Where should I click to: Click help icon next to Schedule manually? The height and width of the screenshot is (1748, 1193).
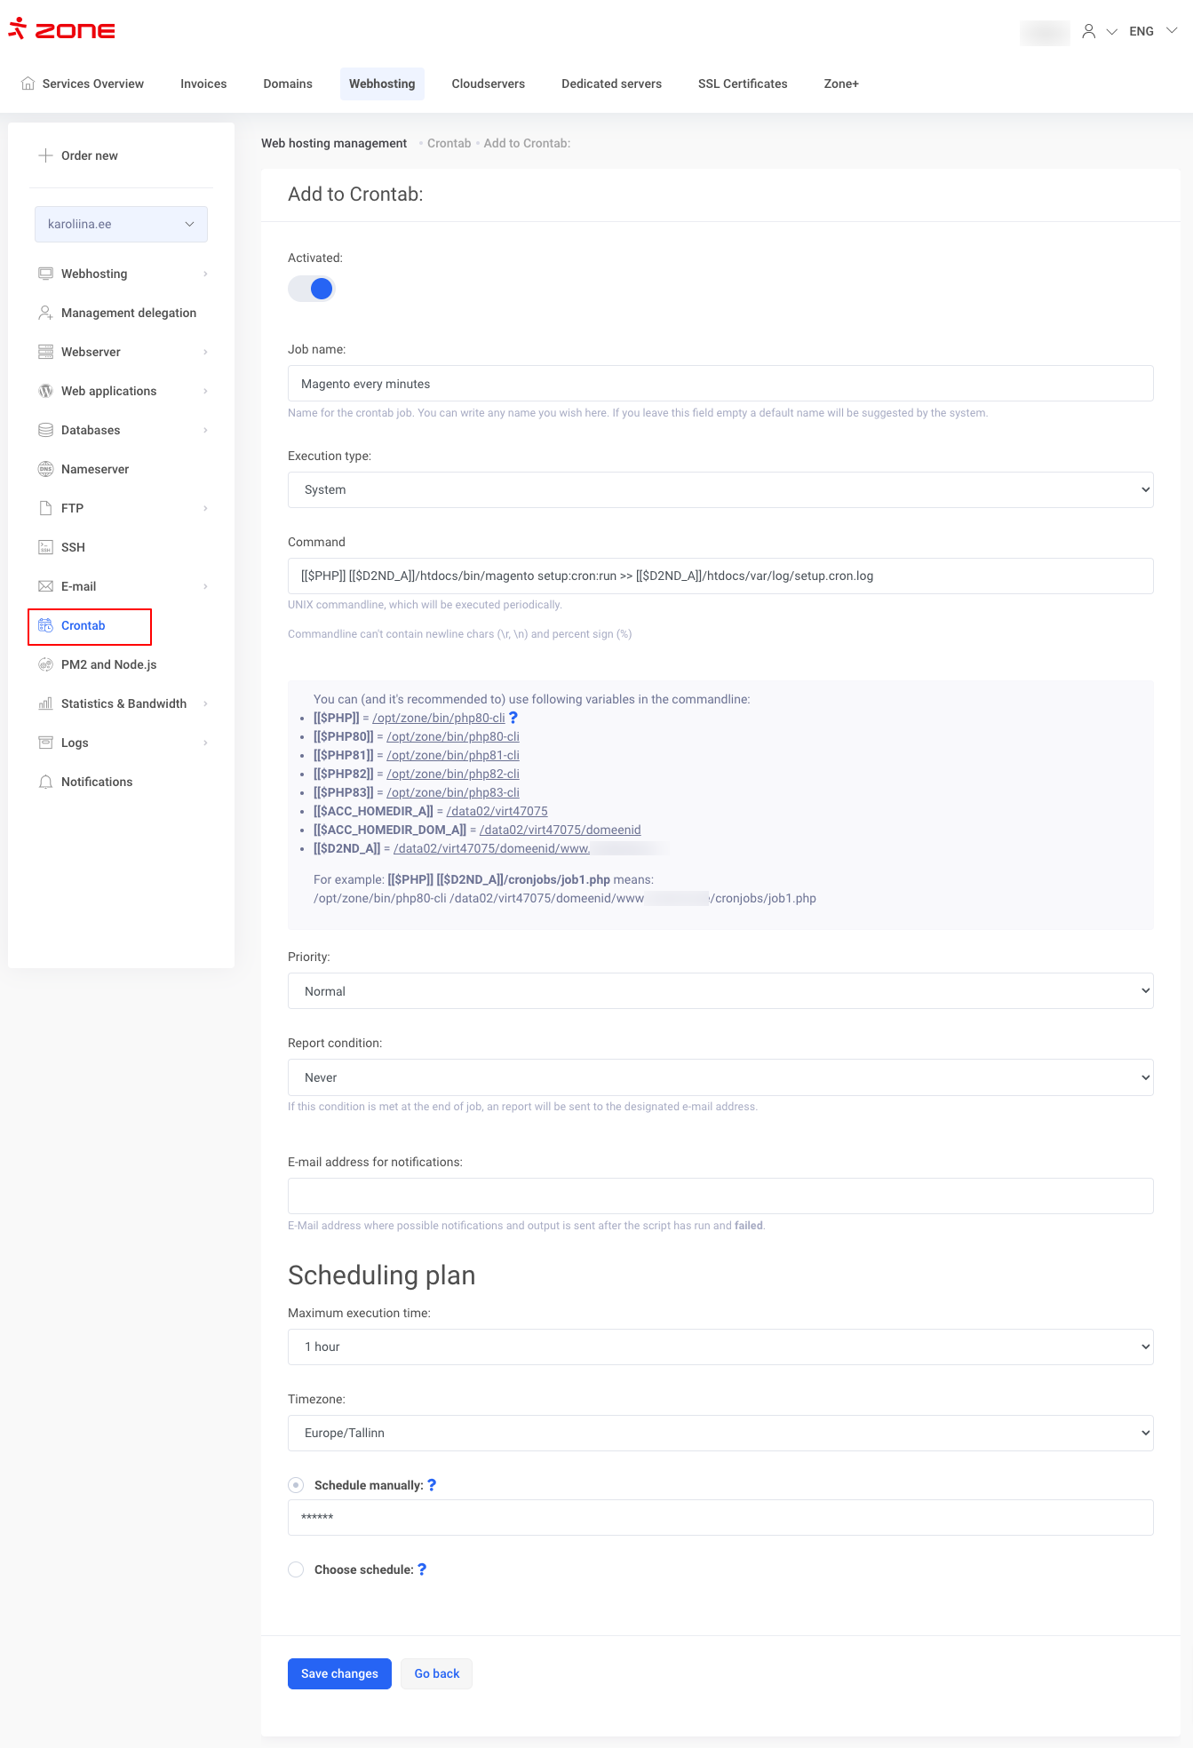432,1485
